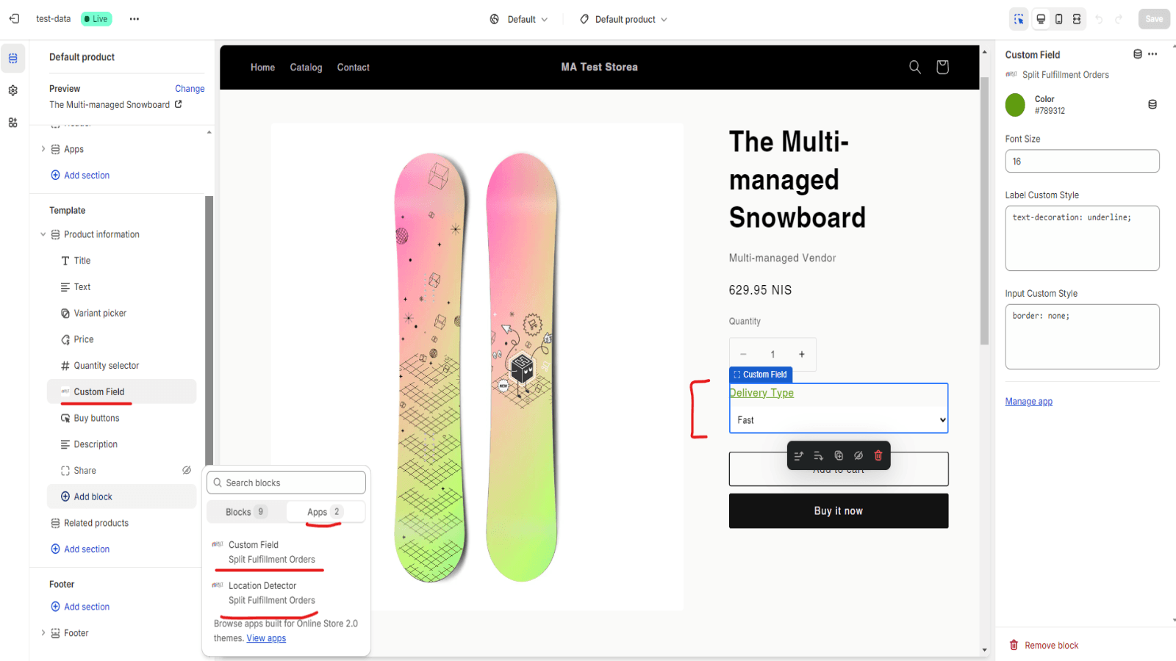Focus the Font Size input field

click(1082, 162)
